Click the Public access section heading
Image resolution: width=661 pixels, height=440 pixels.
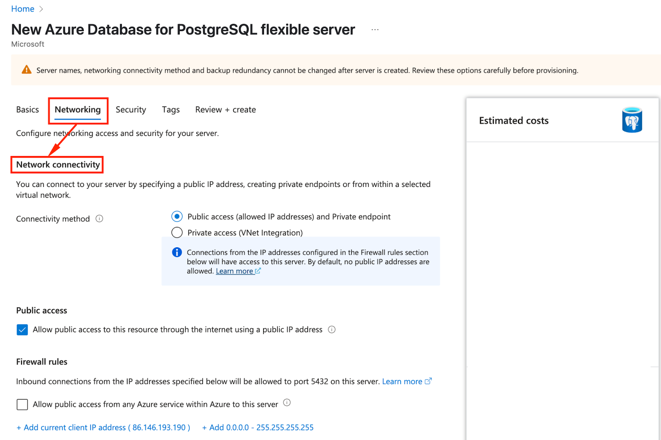(x=42, y=310)
